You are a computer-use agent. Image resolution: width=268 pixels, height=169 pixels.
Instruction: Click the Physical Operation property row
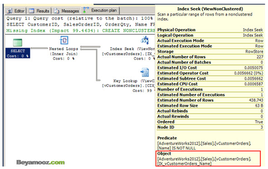[x=210, y=30]
